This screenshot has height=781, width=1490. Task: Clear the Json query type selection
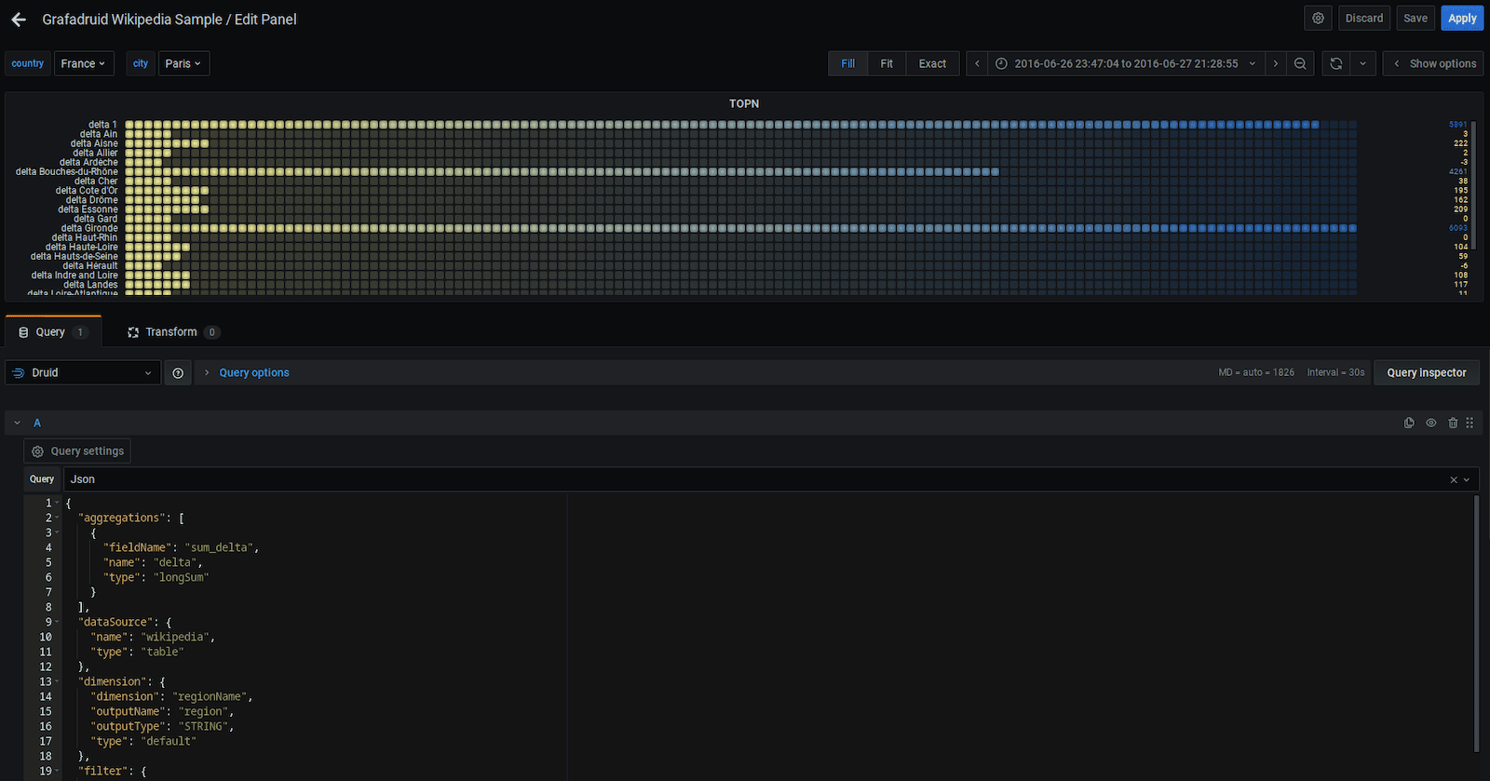(x=1454, y=479)
